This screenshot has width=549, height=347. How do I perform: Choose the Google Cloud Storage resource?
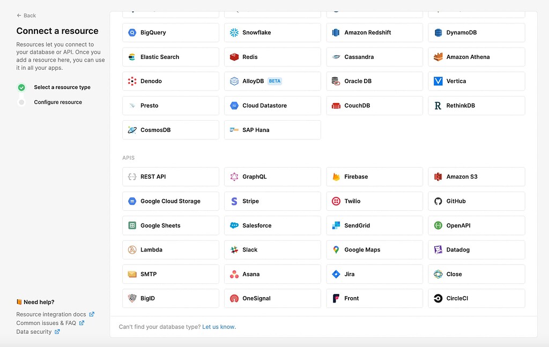pyautogui.click(x=170, y=201)
